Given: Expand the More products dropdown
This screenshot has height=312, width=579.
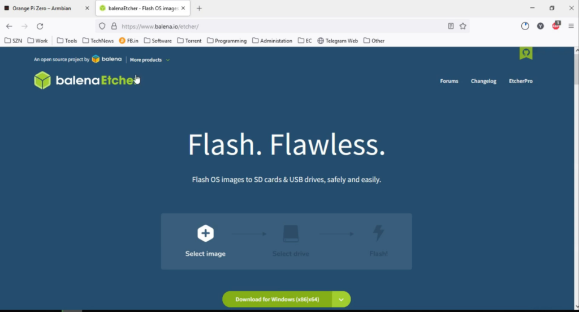Looking at the screenshot, I should click(x=149, y=59).
